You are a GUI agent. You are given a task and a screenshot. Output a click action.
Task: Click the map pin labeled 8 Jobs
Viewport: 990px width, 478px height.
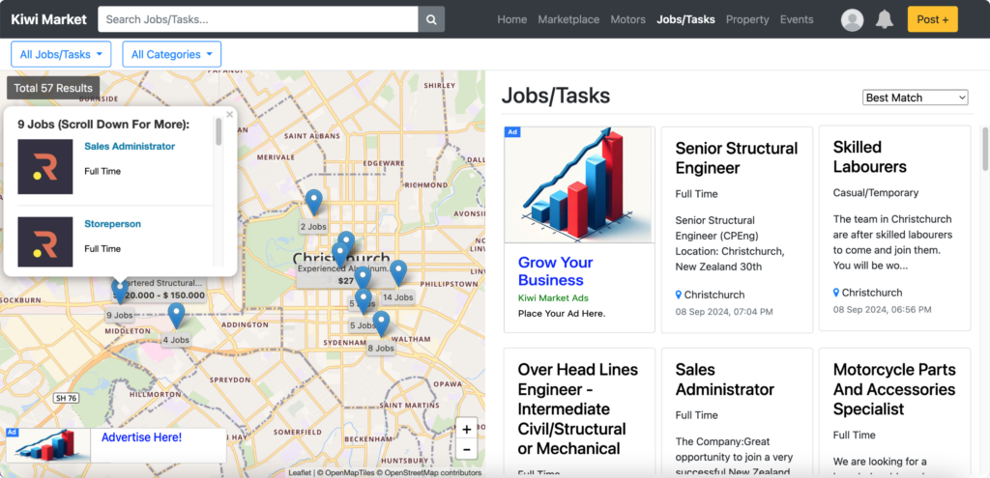pos(381,323)
